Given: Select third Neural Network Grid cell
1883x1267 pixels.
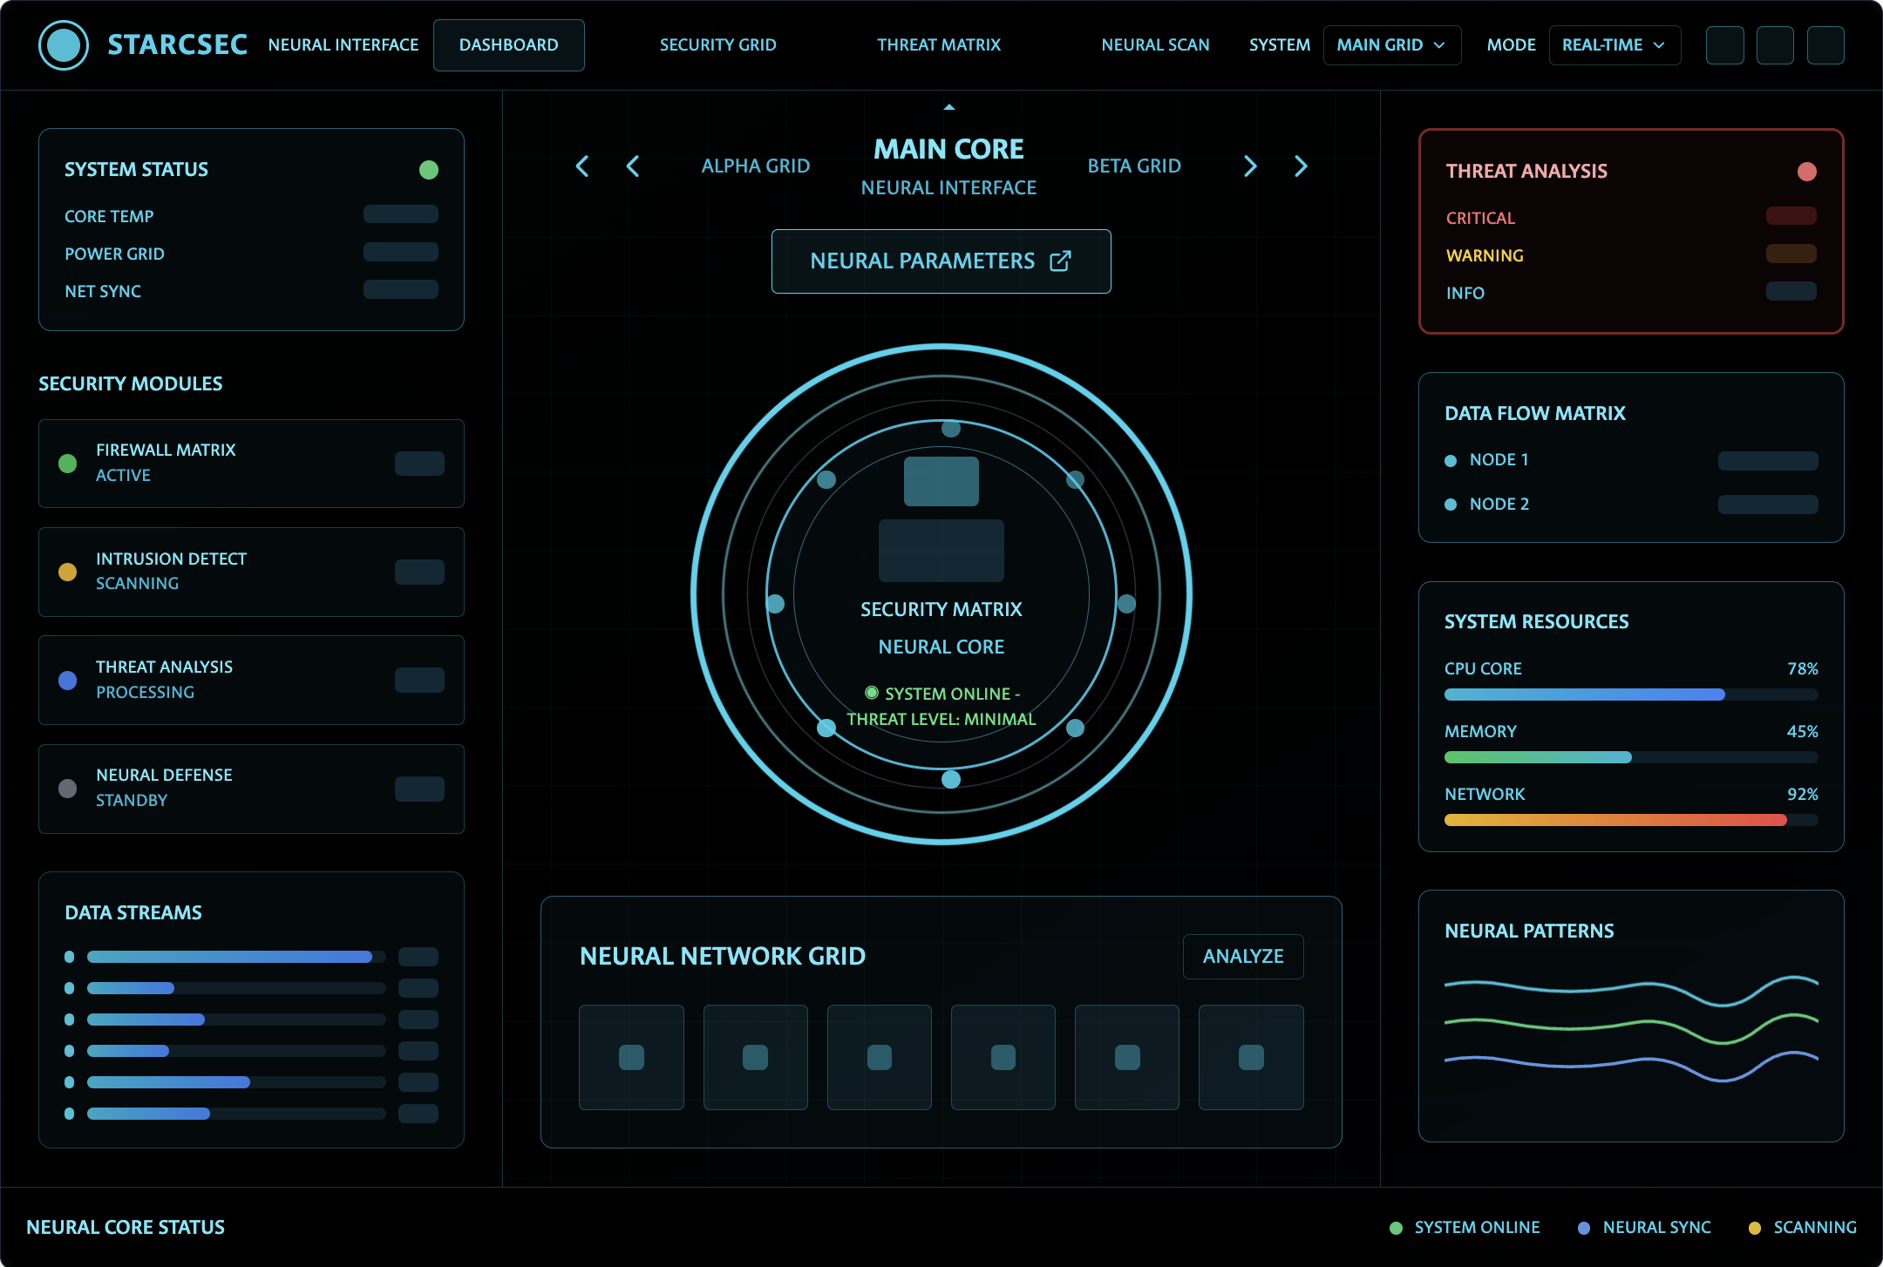Looking at the screenshot, I should click(879, 1057).
